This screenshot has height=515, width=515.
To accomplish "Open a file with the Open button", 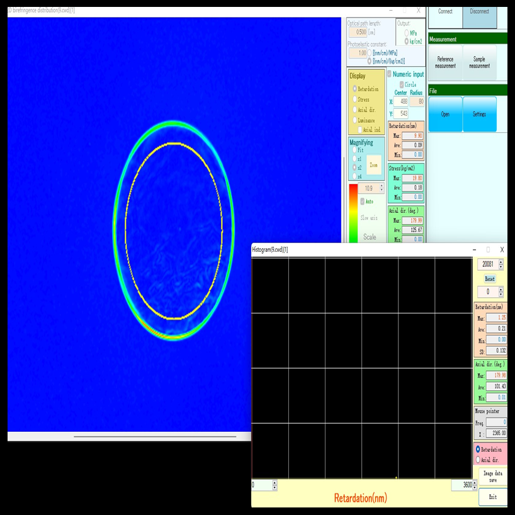I will (445, 114).
